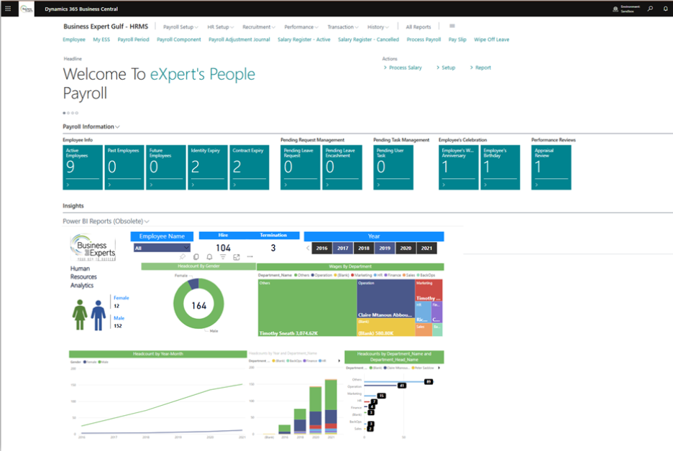Open the filter icon on the visual
673x451 pixels.
click(223, 257)
